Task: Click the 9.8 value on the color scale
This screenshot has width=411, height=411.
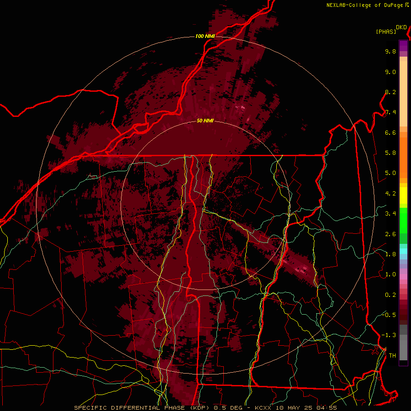Action: pos(390,51)
